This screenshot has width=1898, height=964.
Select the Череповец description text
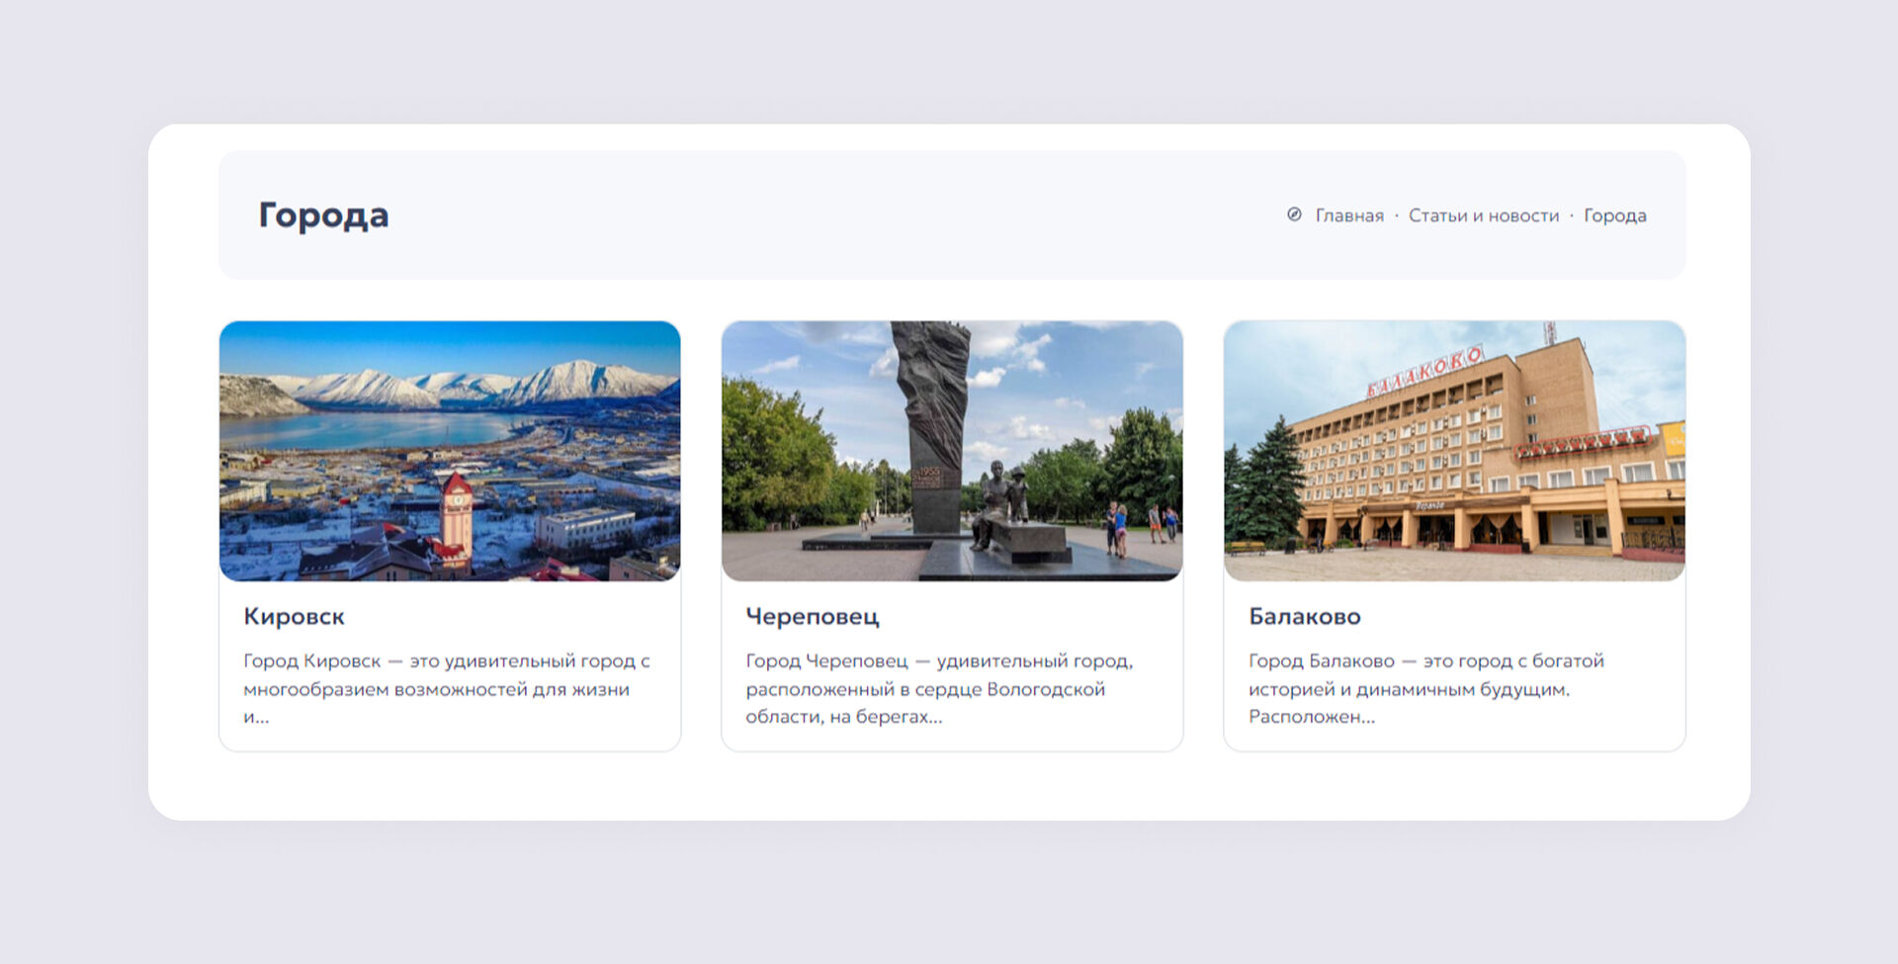[x=939, y=688]
